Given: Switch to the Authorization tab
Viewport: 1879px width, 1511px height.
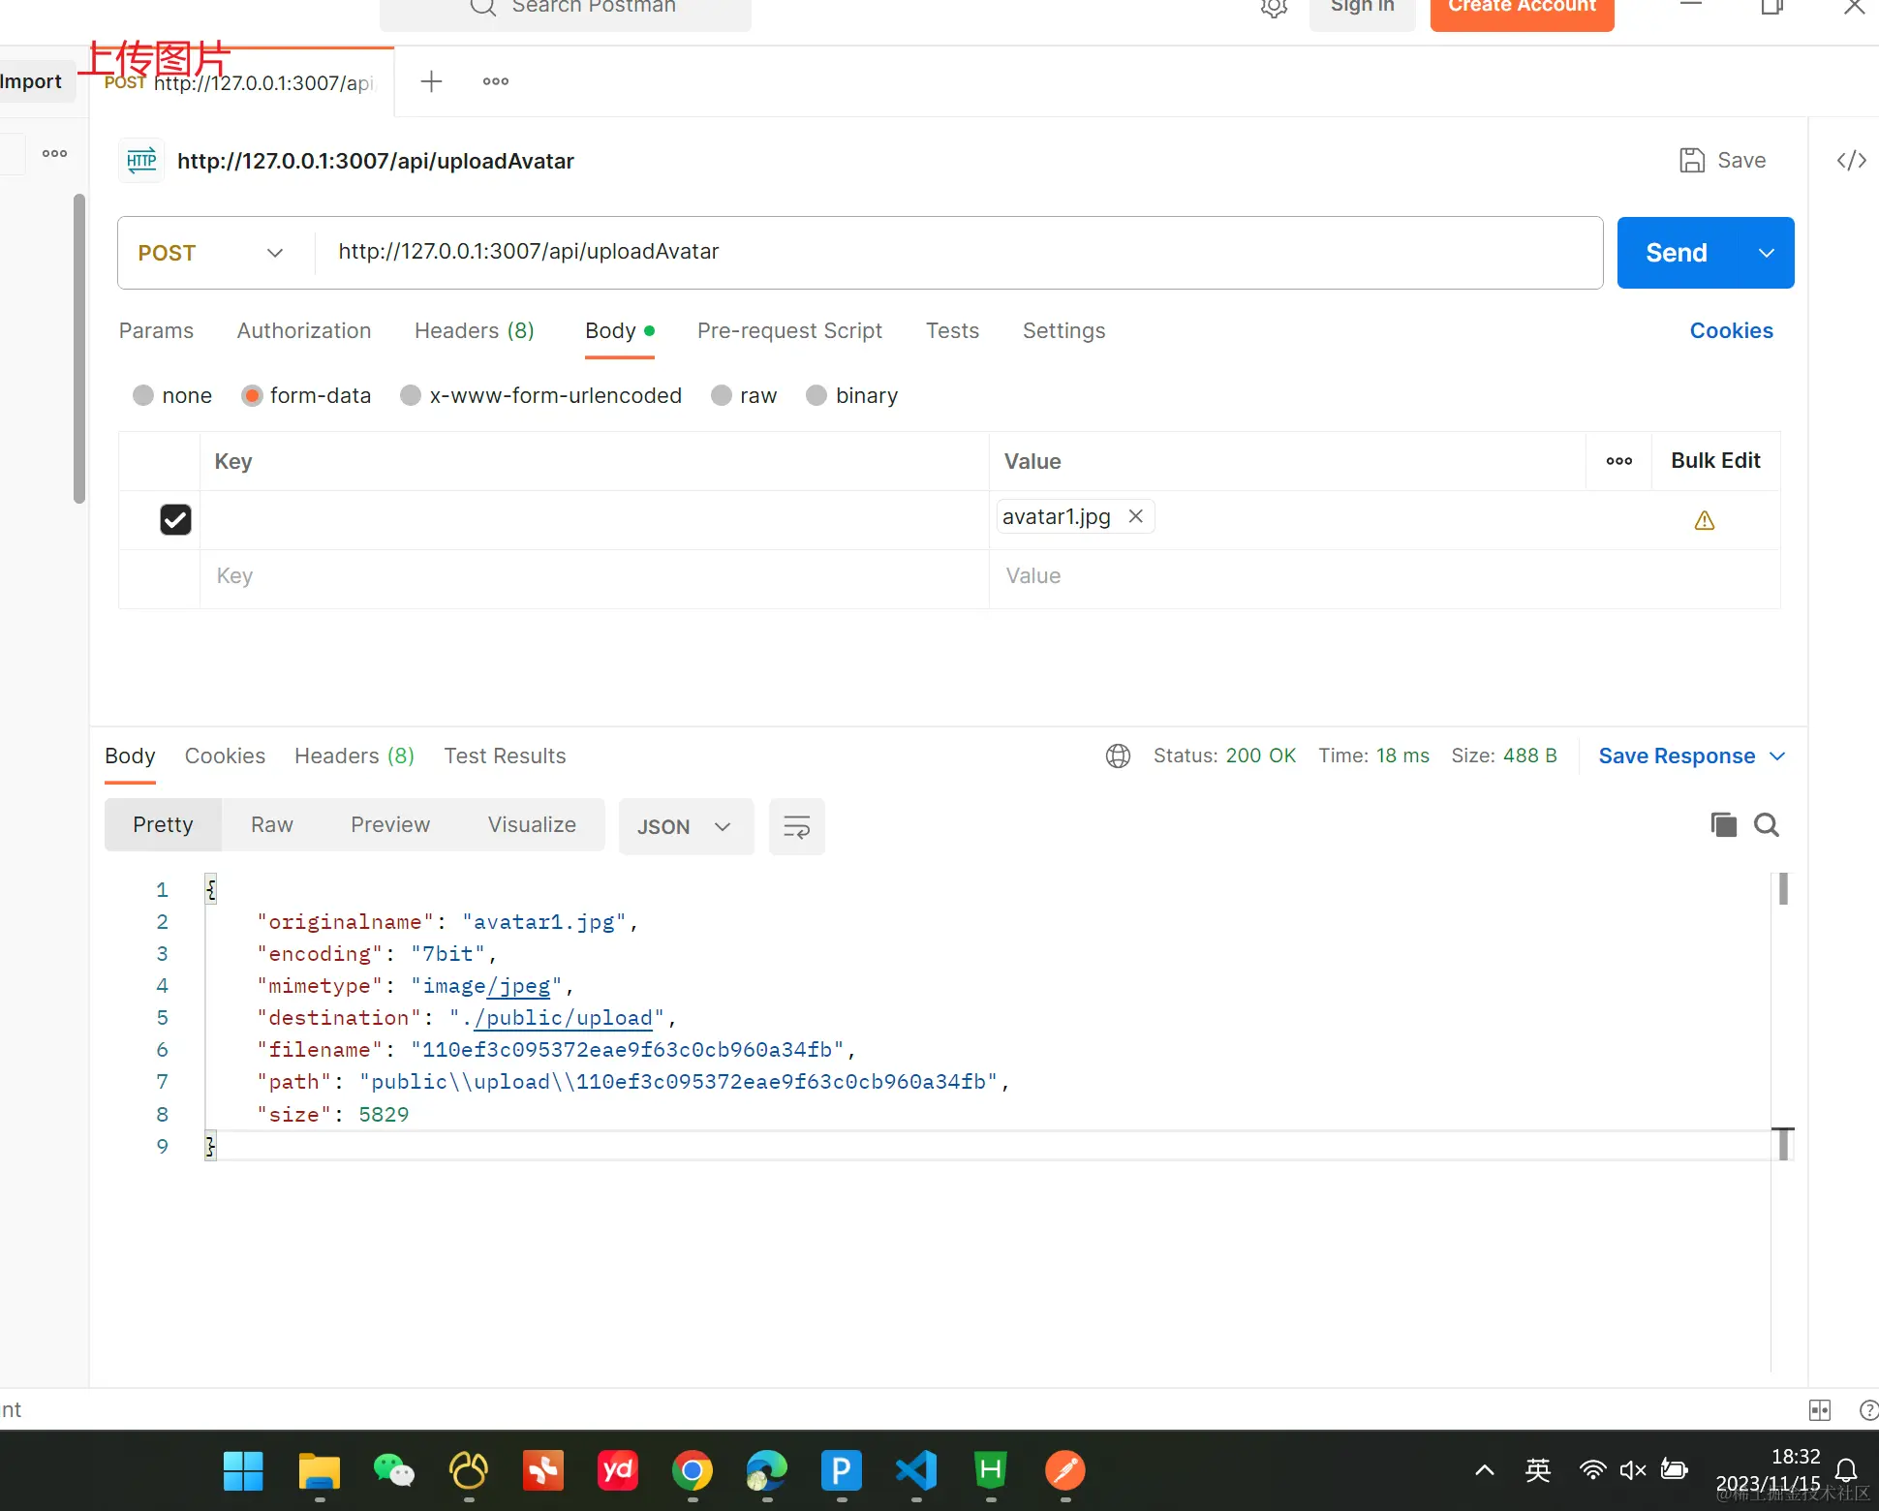Looking at the screenshot, I should coord(304,331).
